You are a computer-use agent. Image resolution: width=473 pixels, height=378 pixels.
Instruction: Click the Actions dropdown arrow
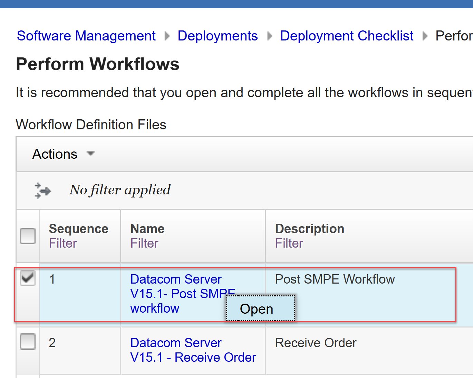tap(91, 154)
